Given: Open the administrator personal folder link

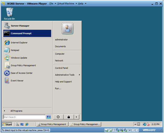Looking at the screenshot, I should [x=61, y=40].
